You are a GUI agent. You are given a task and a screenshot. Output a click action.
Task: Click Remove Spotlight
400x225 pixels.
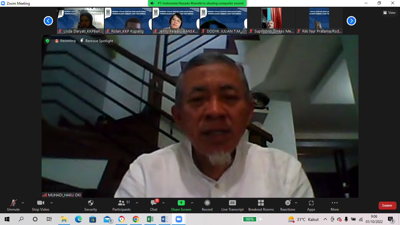click(97, 41)
